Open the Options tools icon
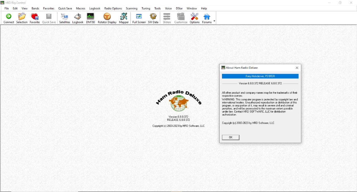 pyautogui.click(x=194, y=18)
